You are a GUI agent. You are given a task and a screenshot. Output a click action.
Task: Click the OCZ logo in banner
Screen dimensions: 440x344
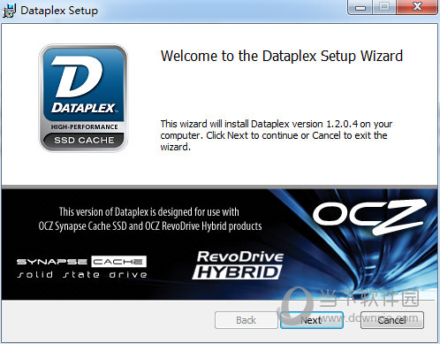[370, 217]
